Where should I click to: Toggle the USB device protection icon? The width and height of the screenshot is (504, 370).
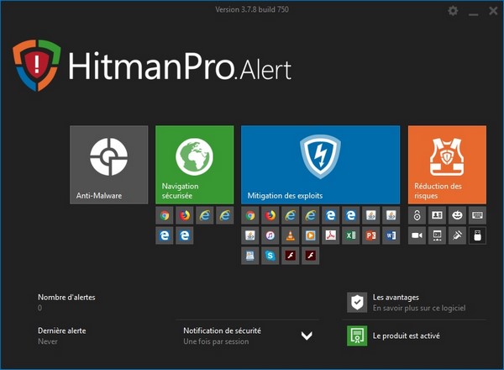(x=477, y=235)
